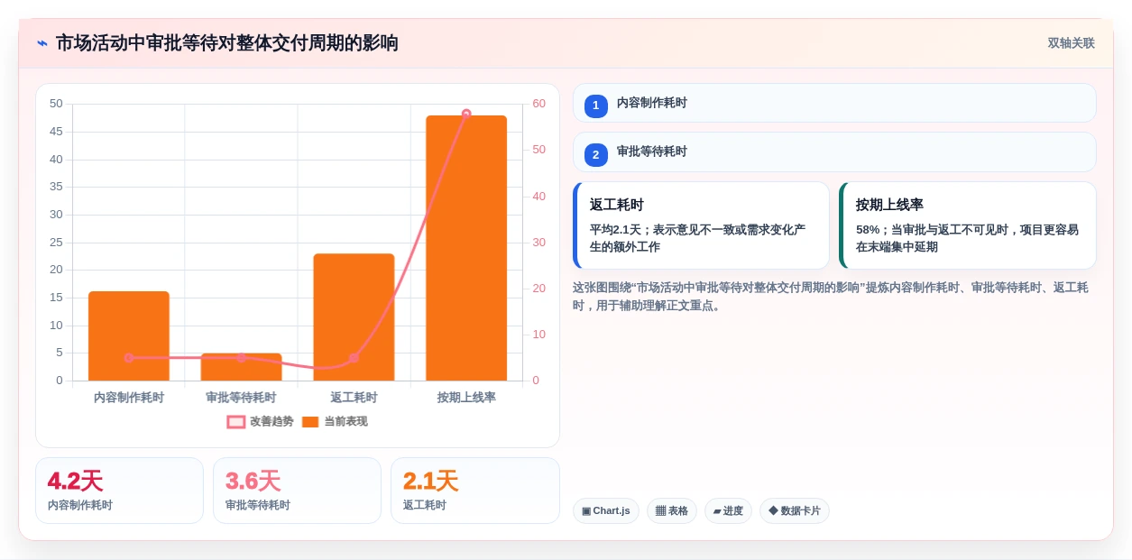Click the text 平均2.1天 description
1132x560 pixels.
coord(697,238)
